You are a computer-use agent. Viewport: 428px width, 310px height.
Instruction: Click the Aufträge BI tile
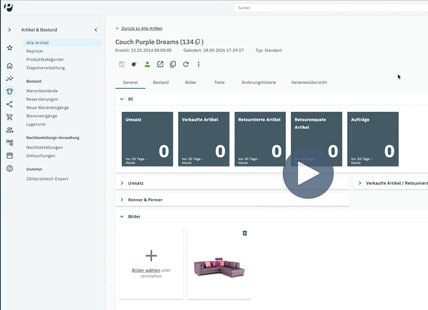point(373,139)
